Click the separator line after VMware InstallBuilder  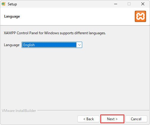click(93, 110)
